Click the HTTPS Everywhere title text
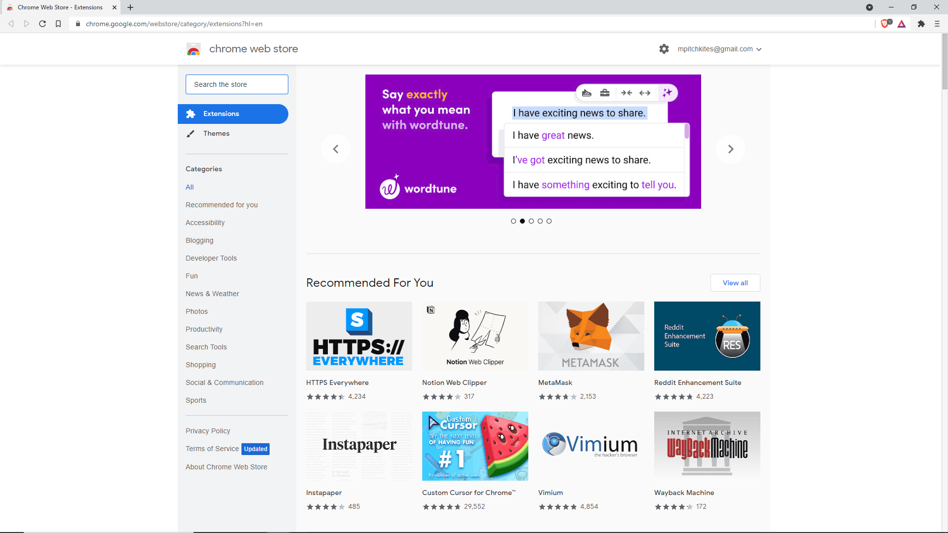This screenshot has height=533, width=948. pyautogui.click(x=337, y=382)
